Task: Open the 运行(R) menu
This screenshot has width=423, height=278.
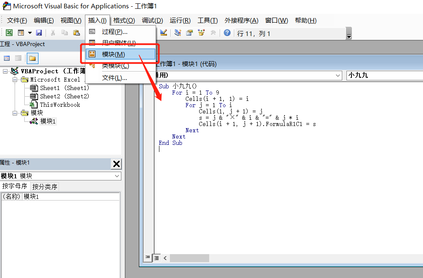Action: [x=180, y=21]
